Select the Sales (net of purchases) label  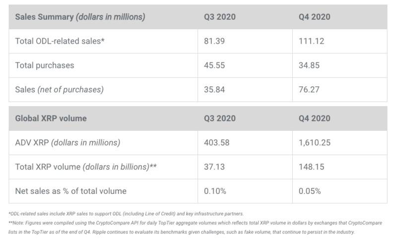point(59,89)
